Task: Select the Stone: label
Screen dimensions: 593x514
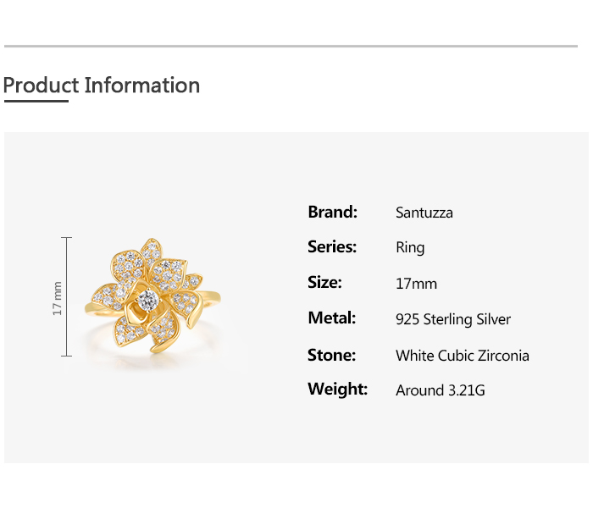Action: (331, 355)
